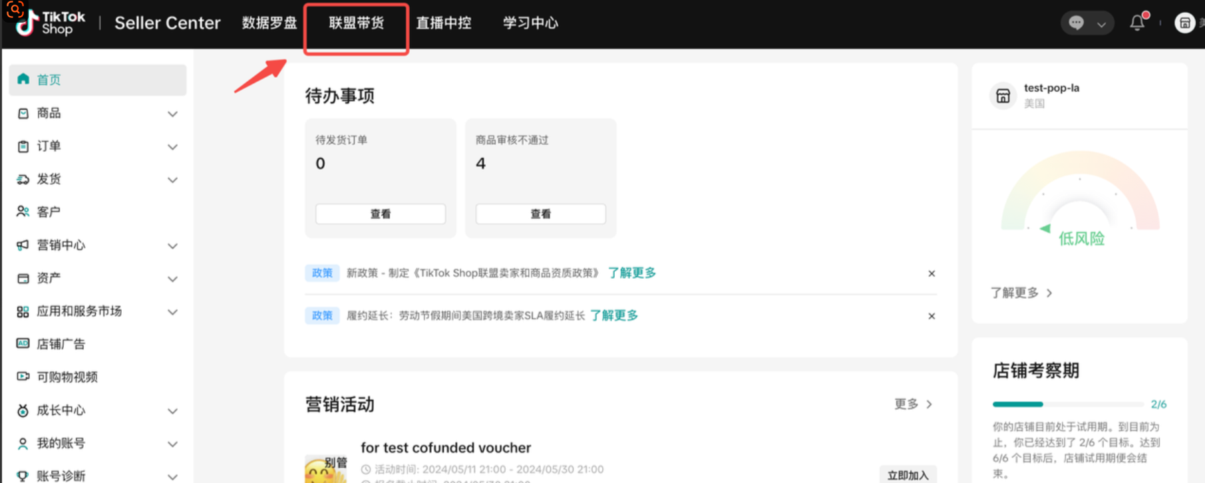Image resolution: width=1205 pixels, height=483 pixels.
Task: Click the 成长中心 medal icon
Action: pyautogui.click(x=23, y=410)
